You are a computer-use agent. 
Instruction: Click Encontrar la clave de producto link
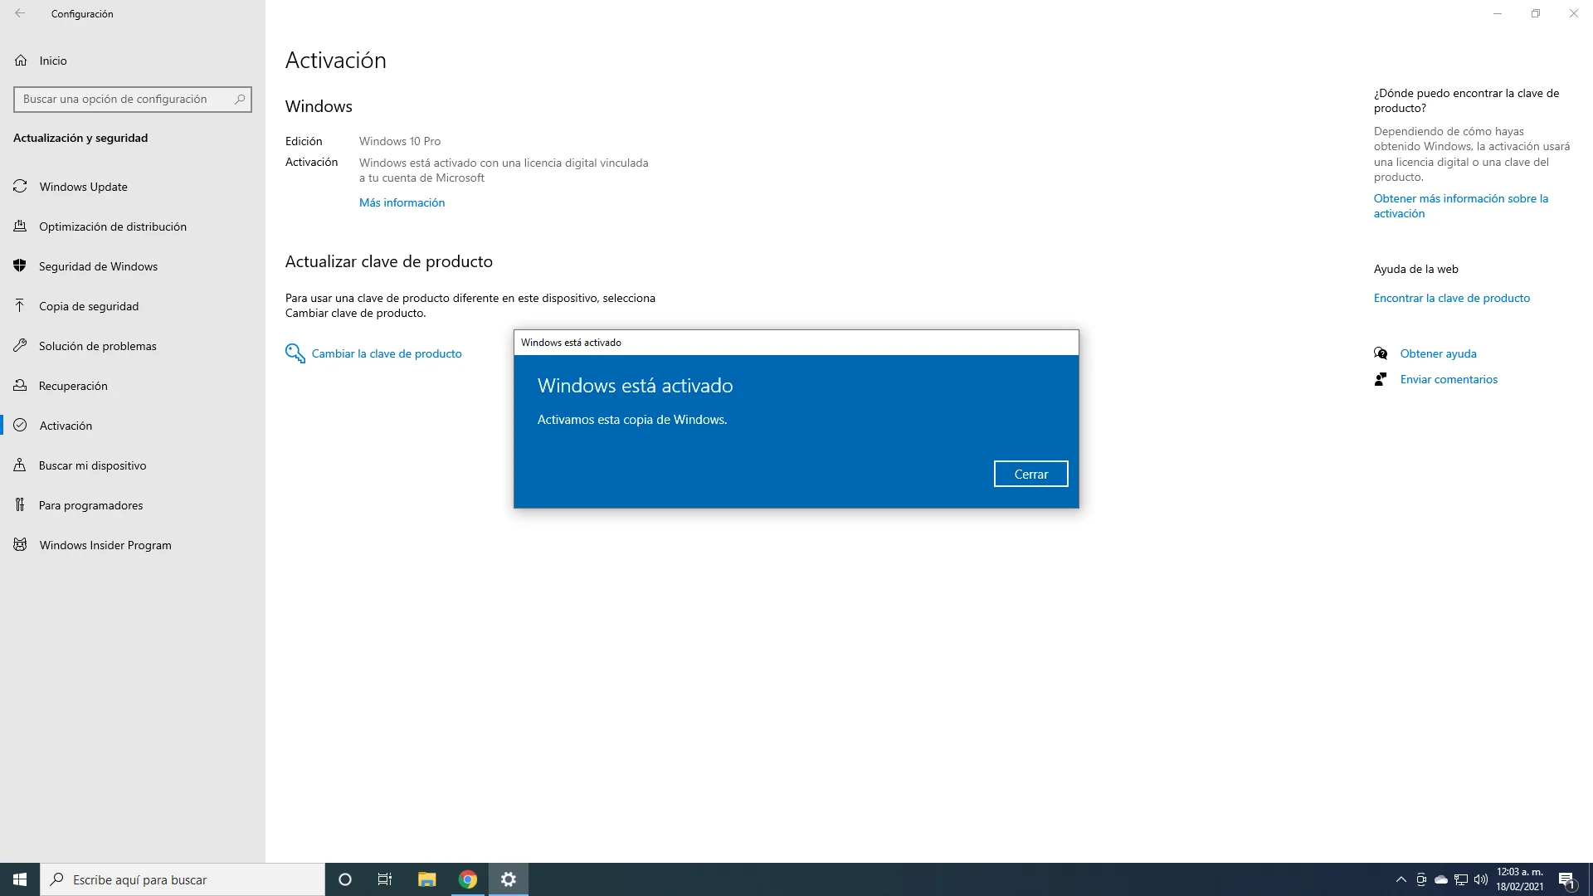pos(1451,298)
